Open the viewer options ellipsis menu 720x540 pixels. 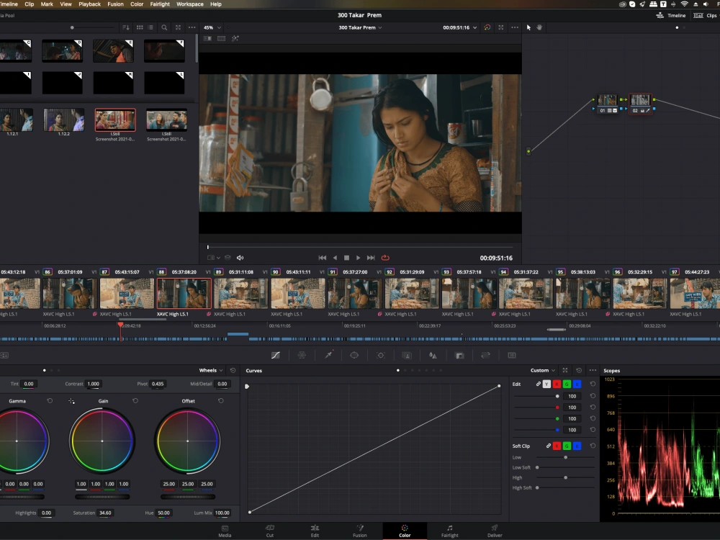point(515,27)
